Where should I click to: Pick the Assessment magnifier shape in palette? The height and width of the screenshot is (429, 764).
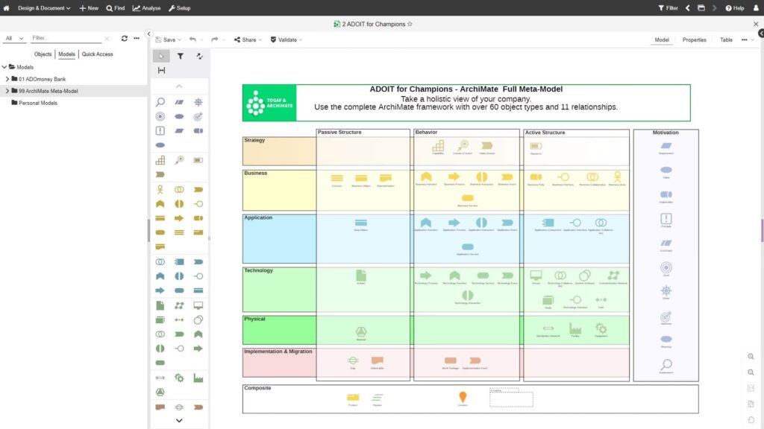[160, 102]
